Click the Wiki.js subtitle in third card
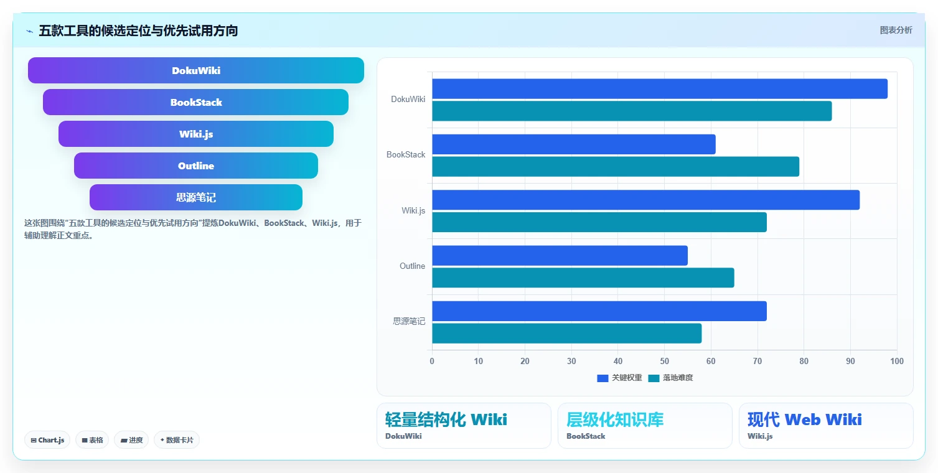Image resolution: width=938 pixels, height=473 pixels. click(x=760, y=436)
